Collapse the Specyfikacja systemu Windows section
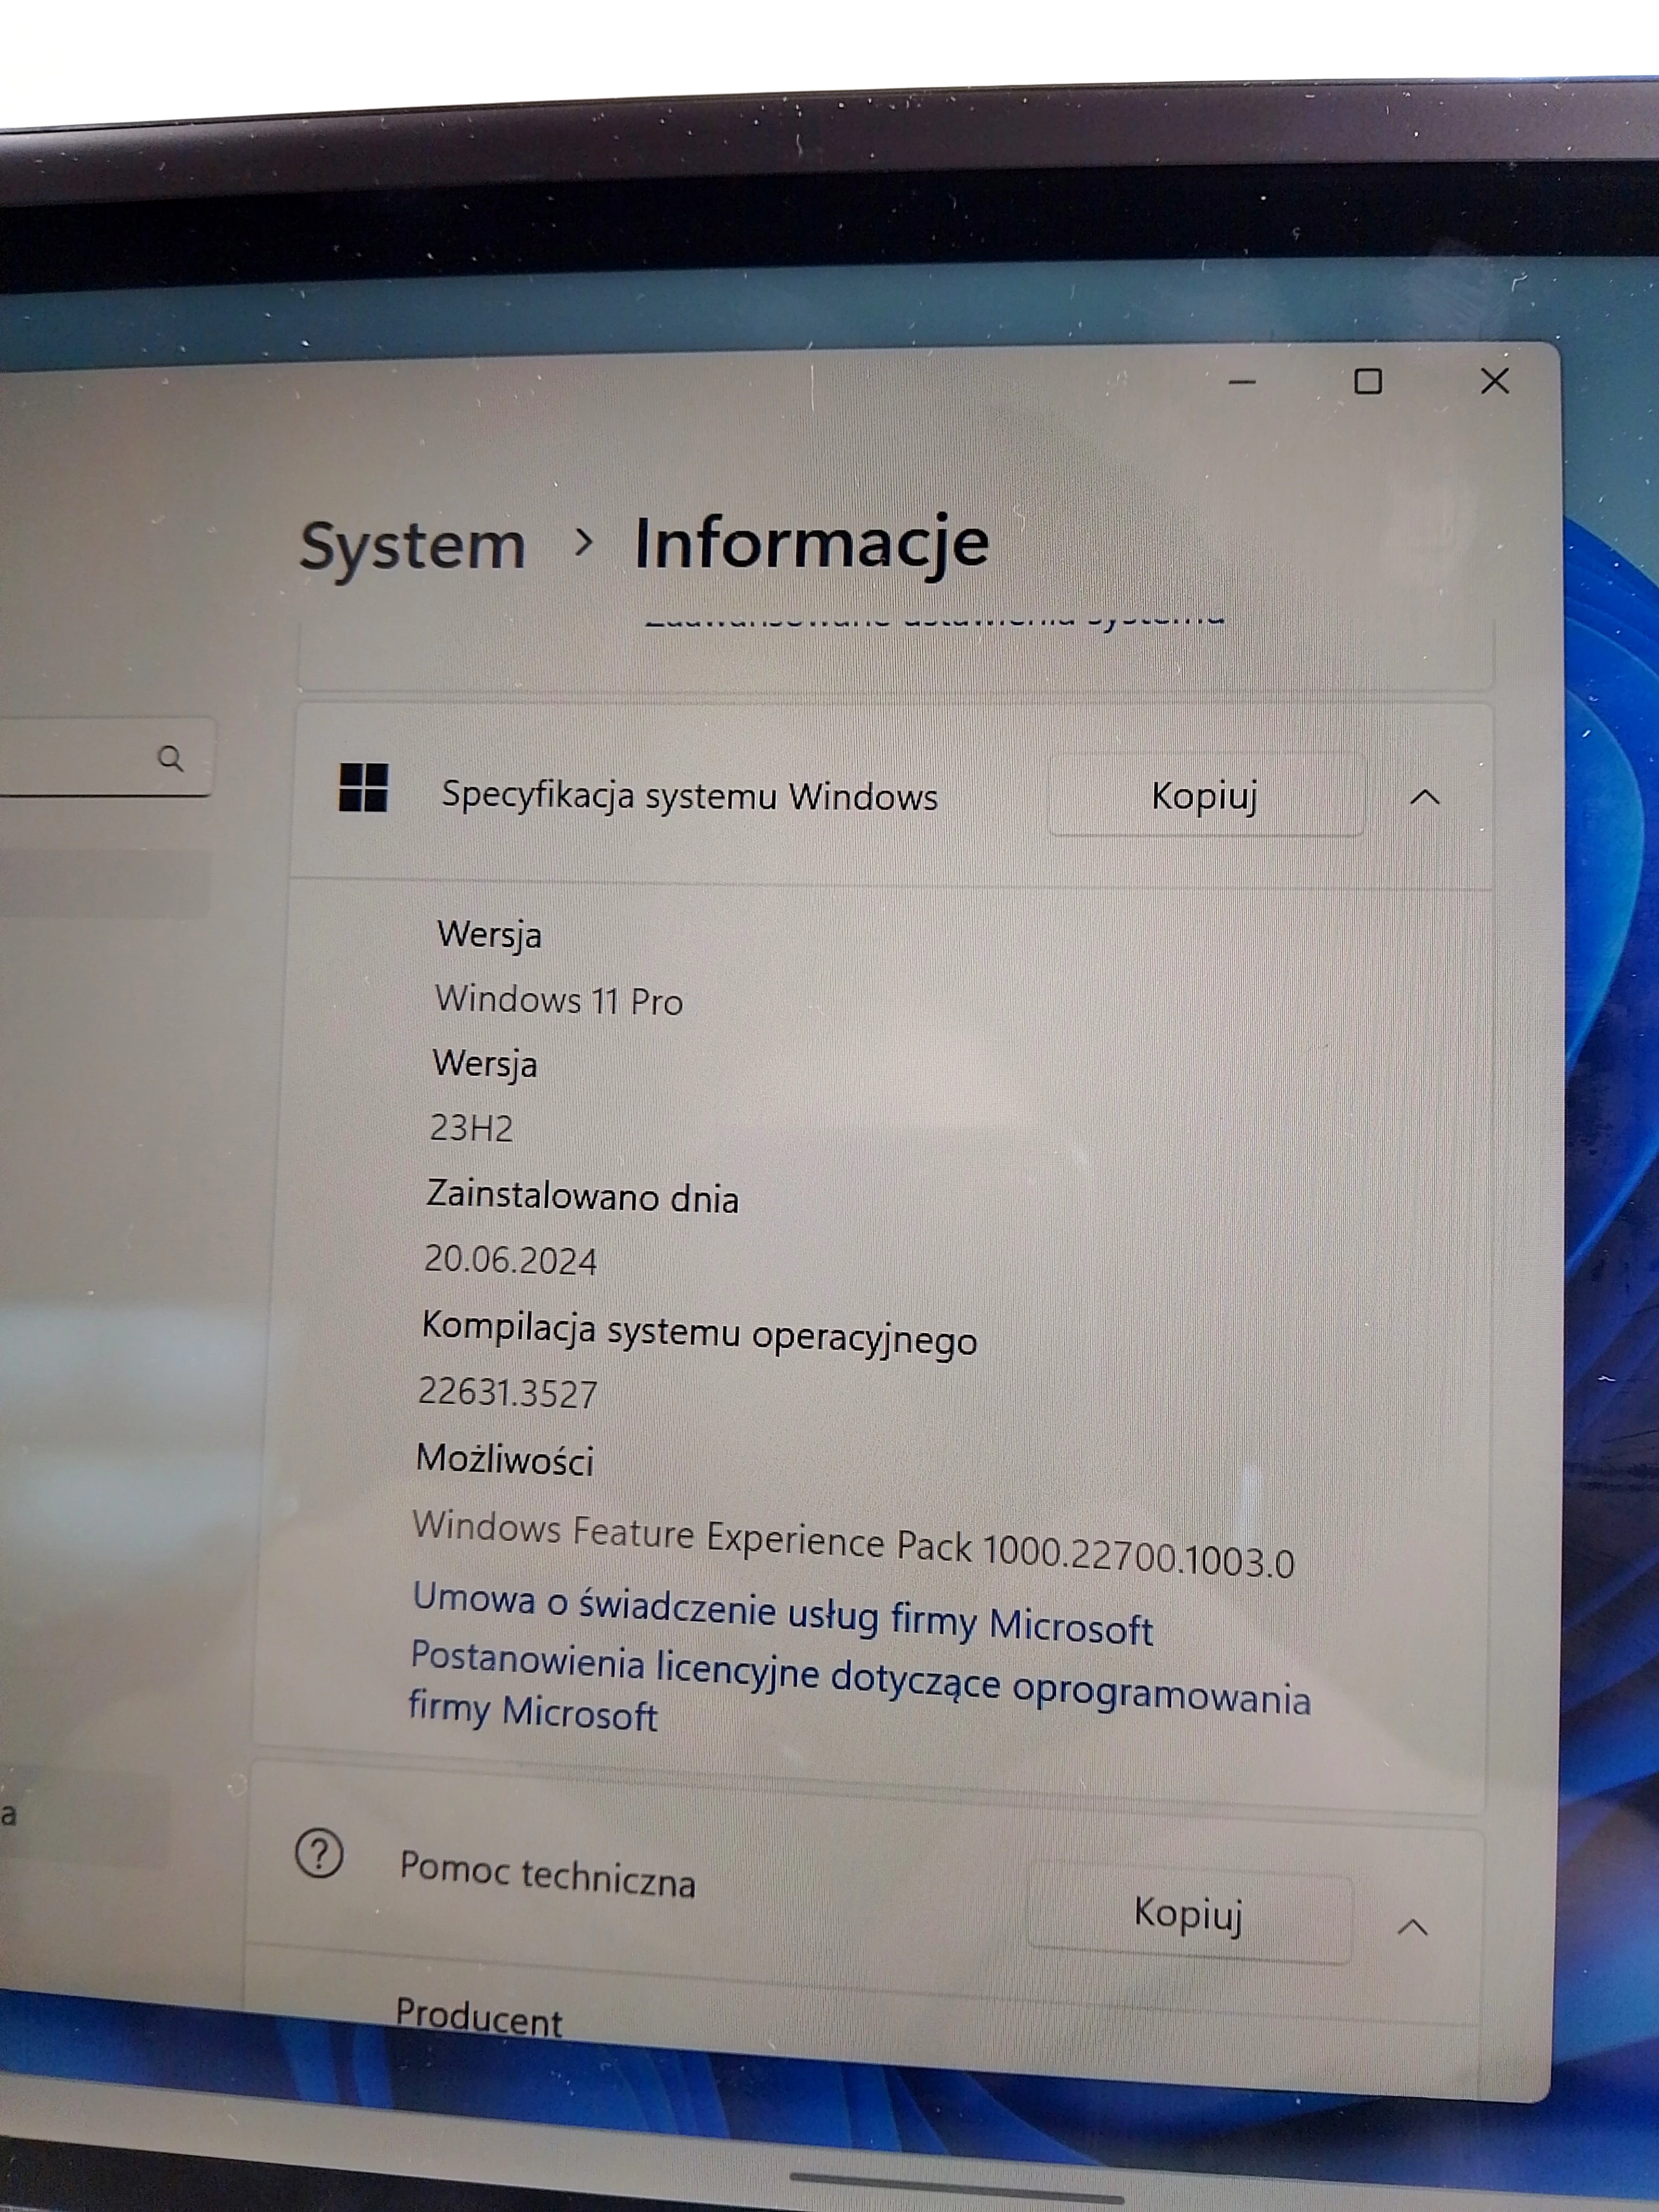Screen dimensions: 1659x2212 tap(1424, 797)
